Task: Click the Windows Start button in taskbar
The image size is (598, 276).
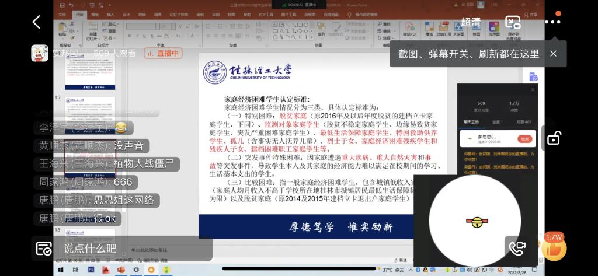Action: pyautogui.click(x=60, y=270)
